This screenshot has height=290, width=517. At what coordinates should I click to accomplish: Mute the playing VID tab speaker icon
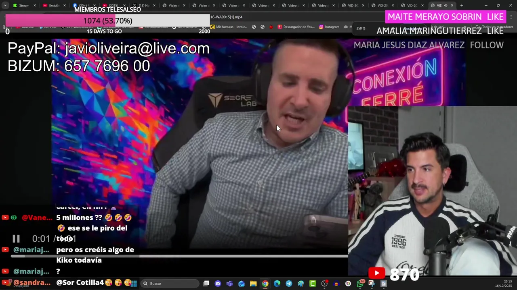[446, 6]
